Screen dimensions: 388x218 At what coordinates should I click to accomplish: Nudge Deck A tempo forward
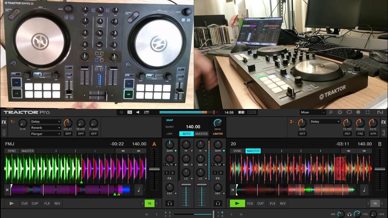pyautogui.click(x=139, y=151)
